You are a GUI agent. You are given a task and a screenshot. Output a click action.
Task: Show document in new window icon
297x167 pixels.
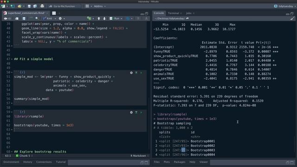tap(17, 19)
